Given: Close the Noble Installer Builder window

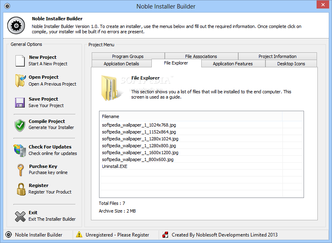Looking at the screenshot, I should 323,4.
